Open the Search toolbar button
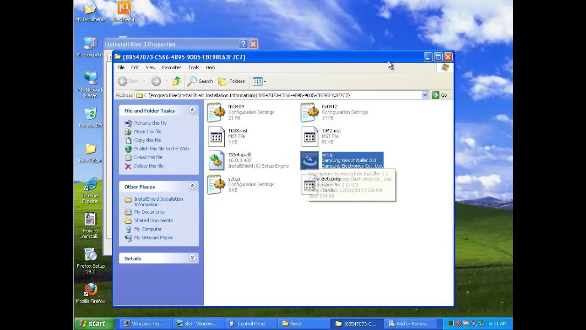586x330 pixels. 201,81
